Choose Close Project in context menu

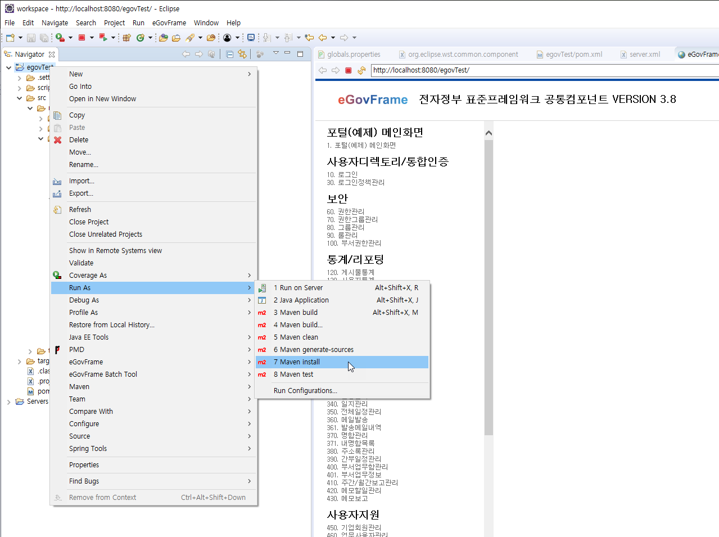pos(153,222)
